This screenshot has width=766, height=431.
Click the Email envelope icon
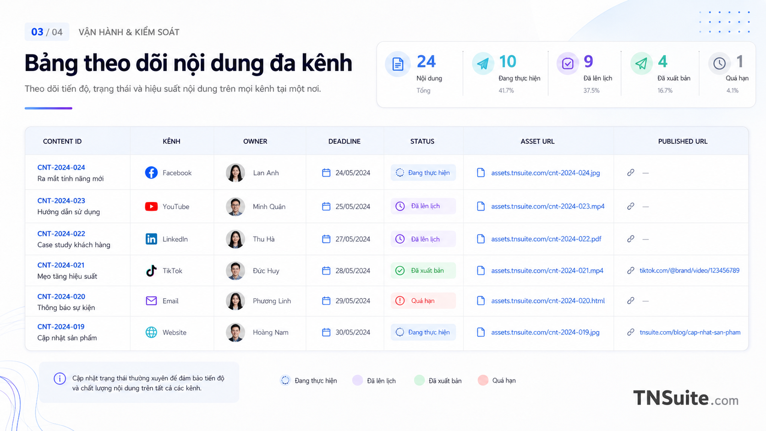[151, 301]
